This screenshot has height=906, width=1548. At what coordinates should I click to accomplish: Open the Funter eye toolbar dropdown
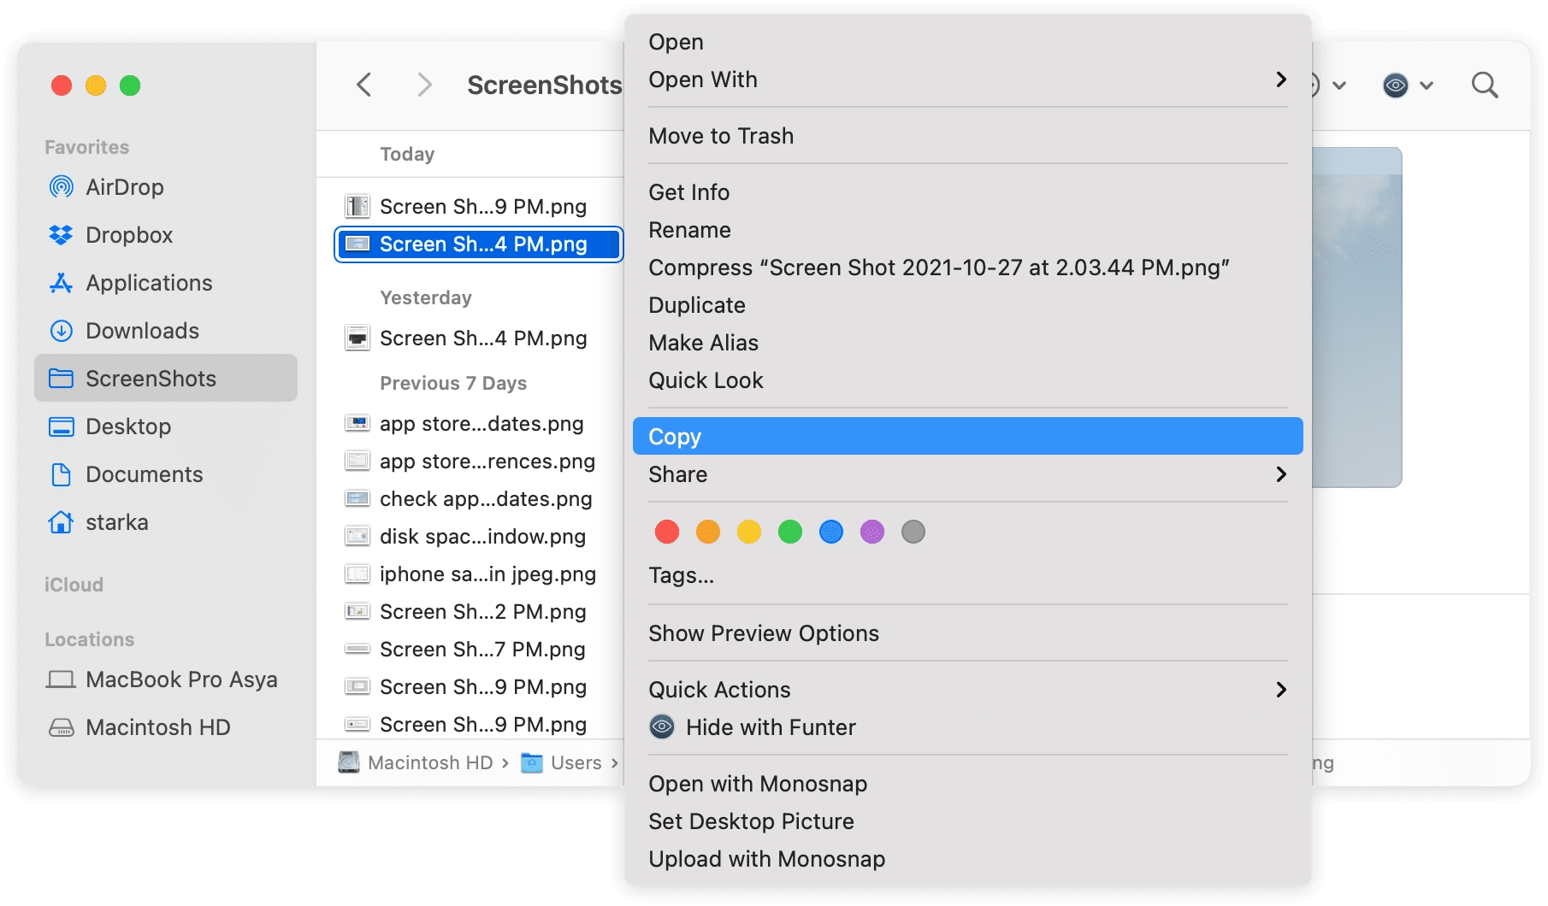coord(1407,85)
